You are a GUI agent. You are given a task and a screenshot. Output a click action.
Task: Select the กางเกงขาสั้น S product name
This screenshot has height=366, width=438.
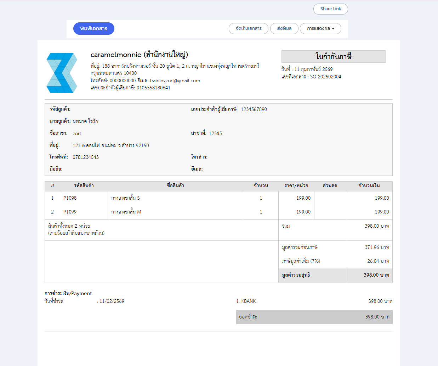[x=125, y=198]
